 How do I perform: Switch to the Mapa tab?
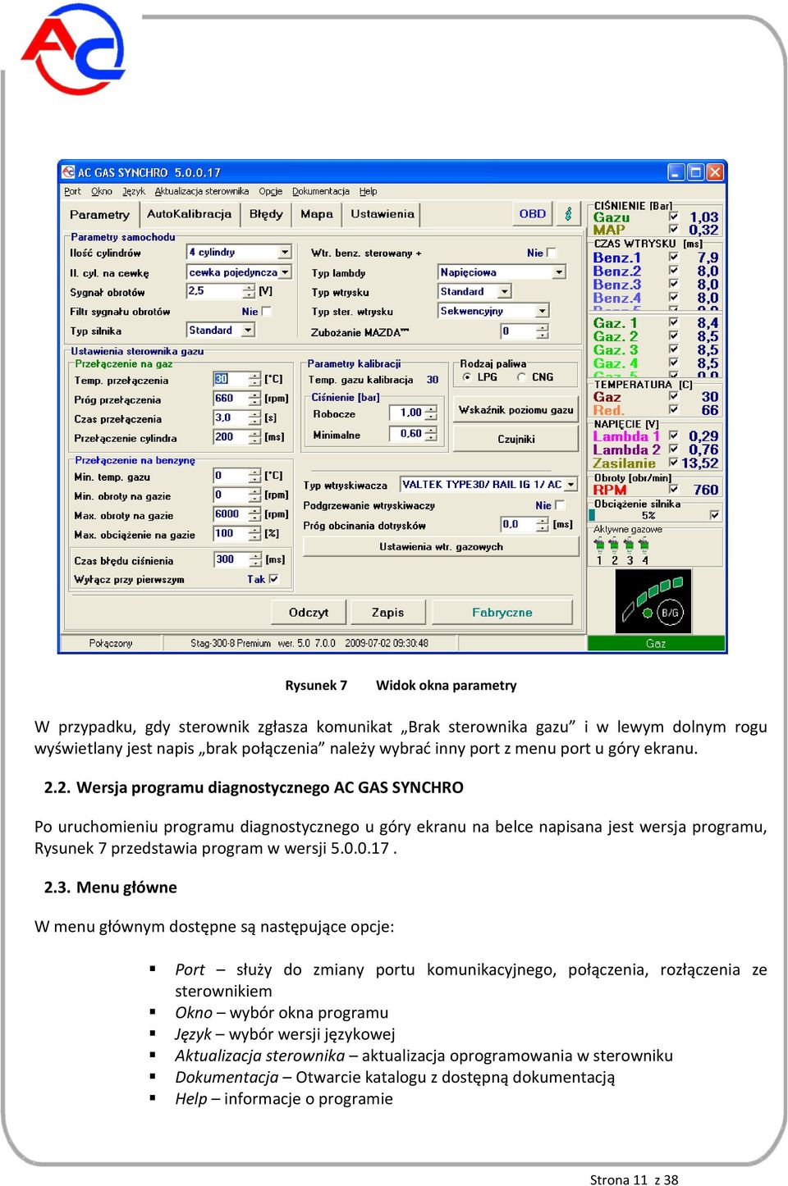317,214
